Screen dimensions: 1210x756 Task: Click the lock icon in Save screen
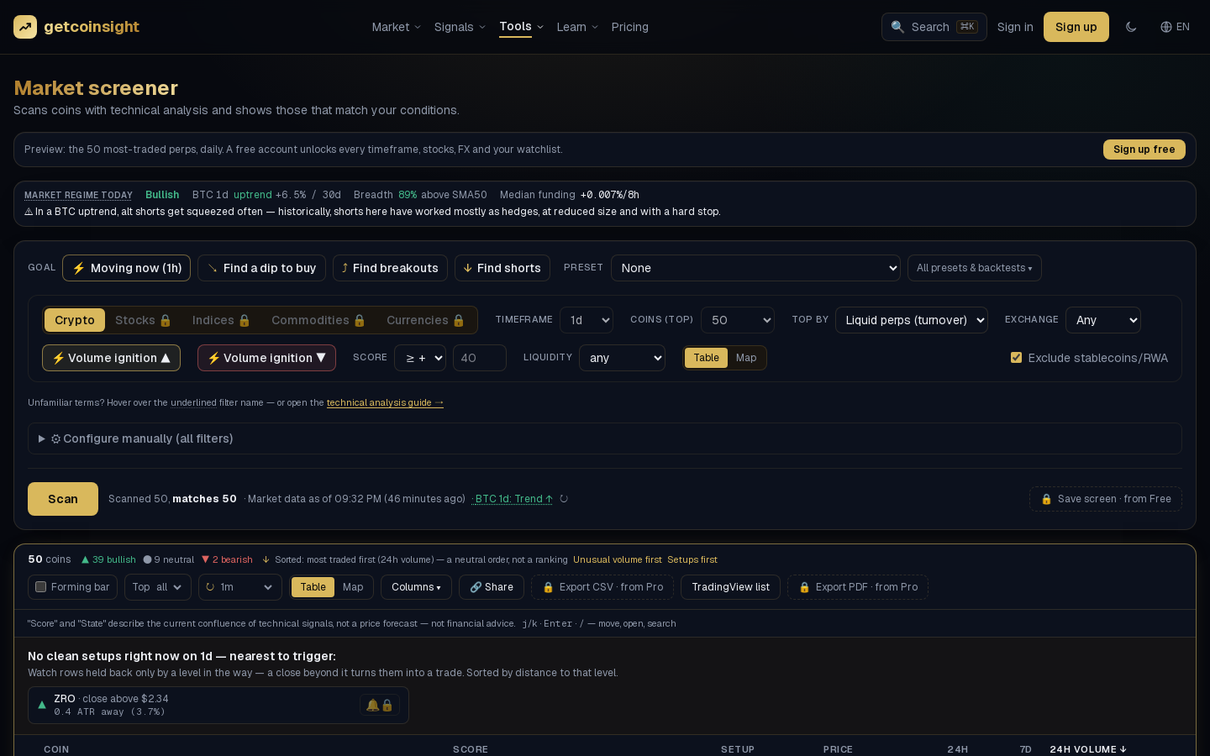(x=1046, y=499)
